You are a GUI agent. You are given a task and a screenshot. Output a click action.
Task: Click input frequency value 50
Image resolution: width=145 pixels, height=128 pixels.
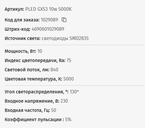coord(54,110)
